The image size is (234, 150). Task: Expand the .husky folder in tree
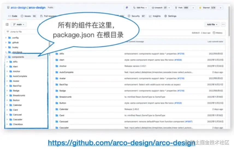[x=6, y=47]
